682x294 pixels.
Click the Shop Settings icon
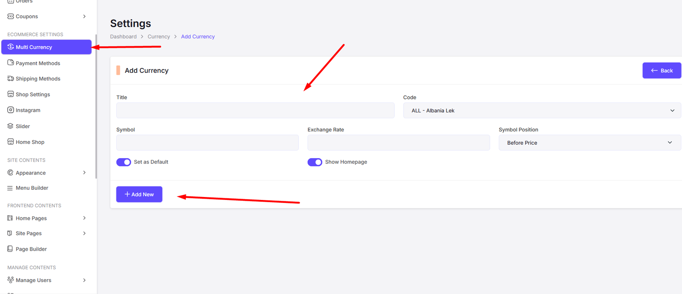click(x=11, y=94)
